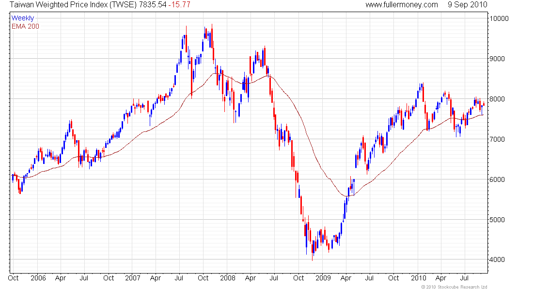The image size is (533, 291).
Task: Click the 2007 year label on time axis
Action: tap(133, 278)
